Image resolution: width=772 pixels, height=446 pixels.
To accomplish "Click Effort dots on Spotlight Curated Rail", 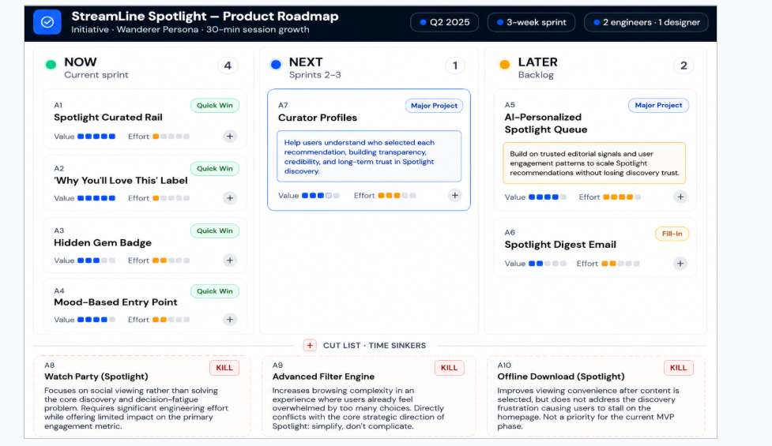I will (171, 137).
